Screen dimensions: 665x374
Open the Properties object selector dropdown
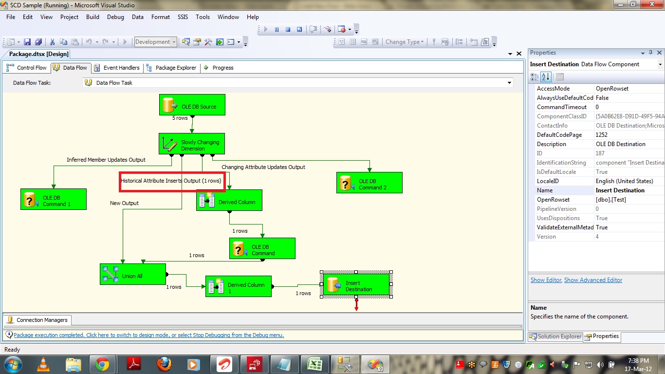[660, 64]
